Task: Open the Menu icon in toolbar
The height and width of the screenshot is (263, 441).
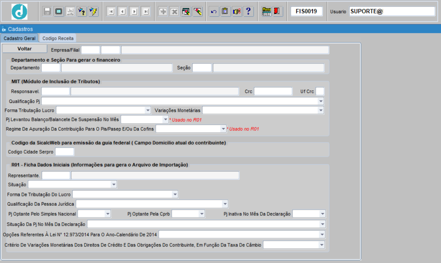Action: [x=266, y=11]
